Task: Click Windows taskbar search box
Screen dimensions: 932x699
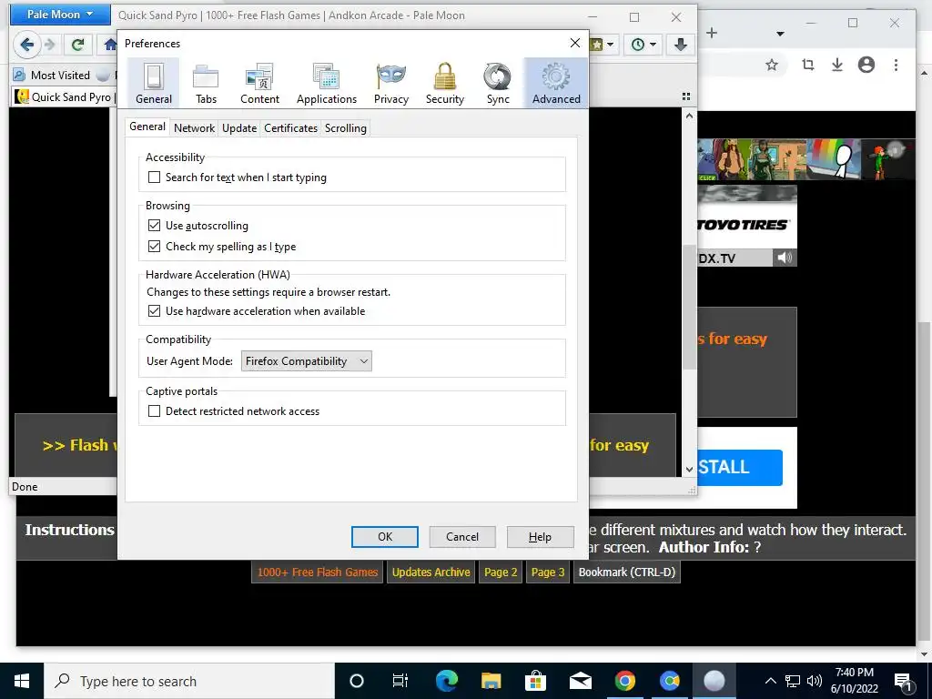Action: [189, 681]
